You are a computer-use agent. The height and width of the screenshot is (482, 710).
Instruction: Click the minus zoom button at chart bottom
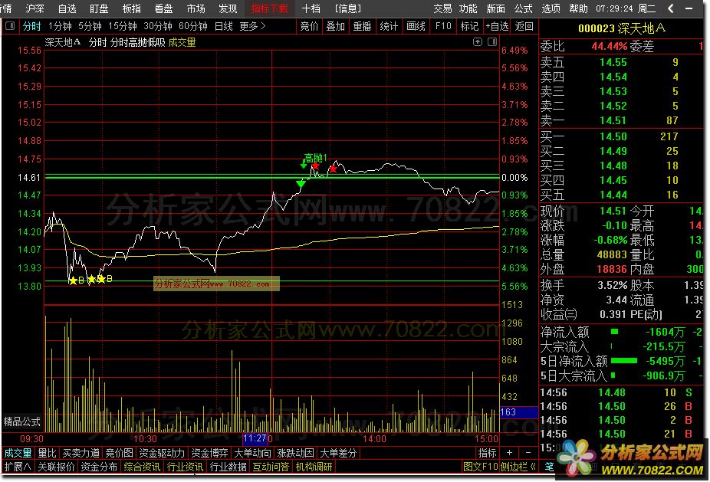(x=528, y=453)
